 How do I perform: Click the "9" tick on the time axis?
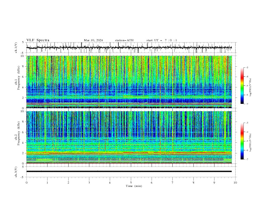point(214,183)
